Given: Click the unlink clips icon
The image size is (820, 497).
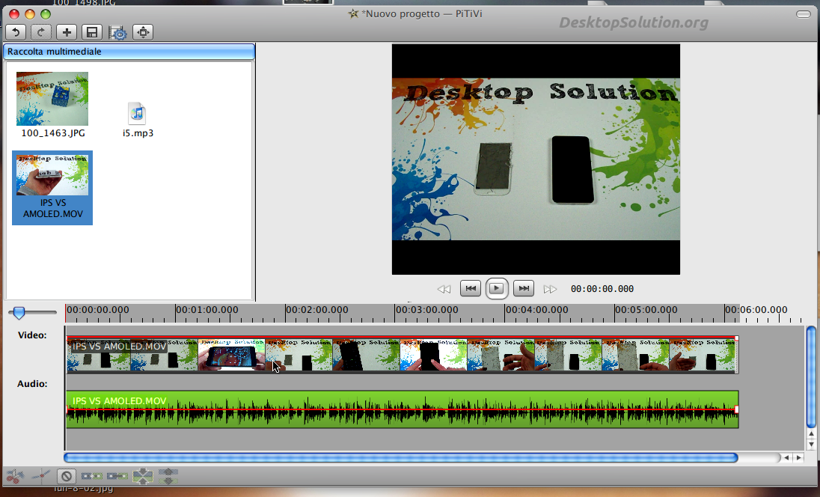Looking at the screenshot, I should [91, 475].
